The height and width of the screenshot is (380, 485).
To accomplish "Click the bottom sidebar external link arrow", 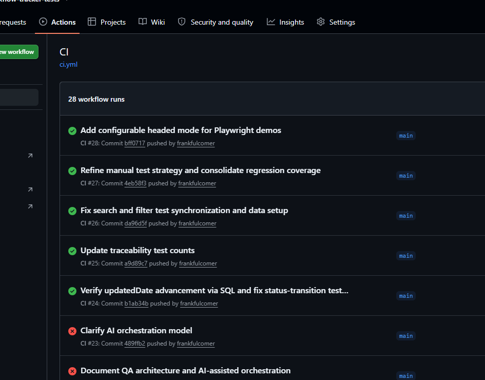I will 30,206.
